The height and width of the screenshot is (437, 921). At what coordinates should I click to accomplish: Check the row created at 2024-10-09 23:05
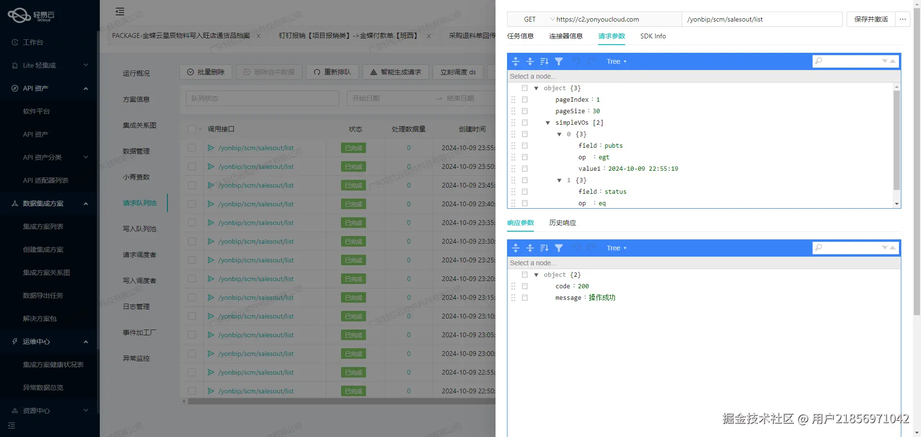(x=192, y=335)
